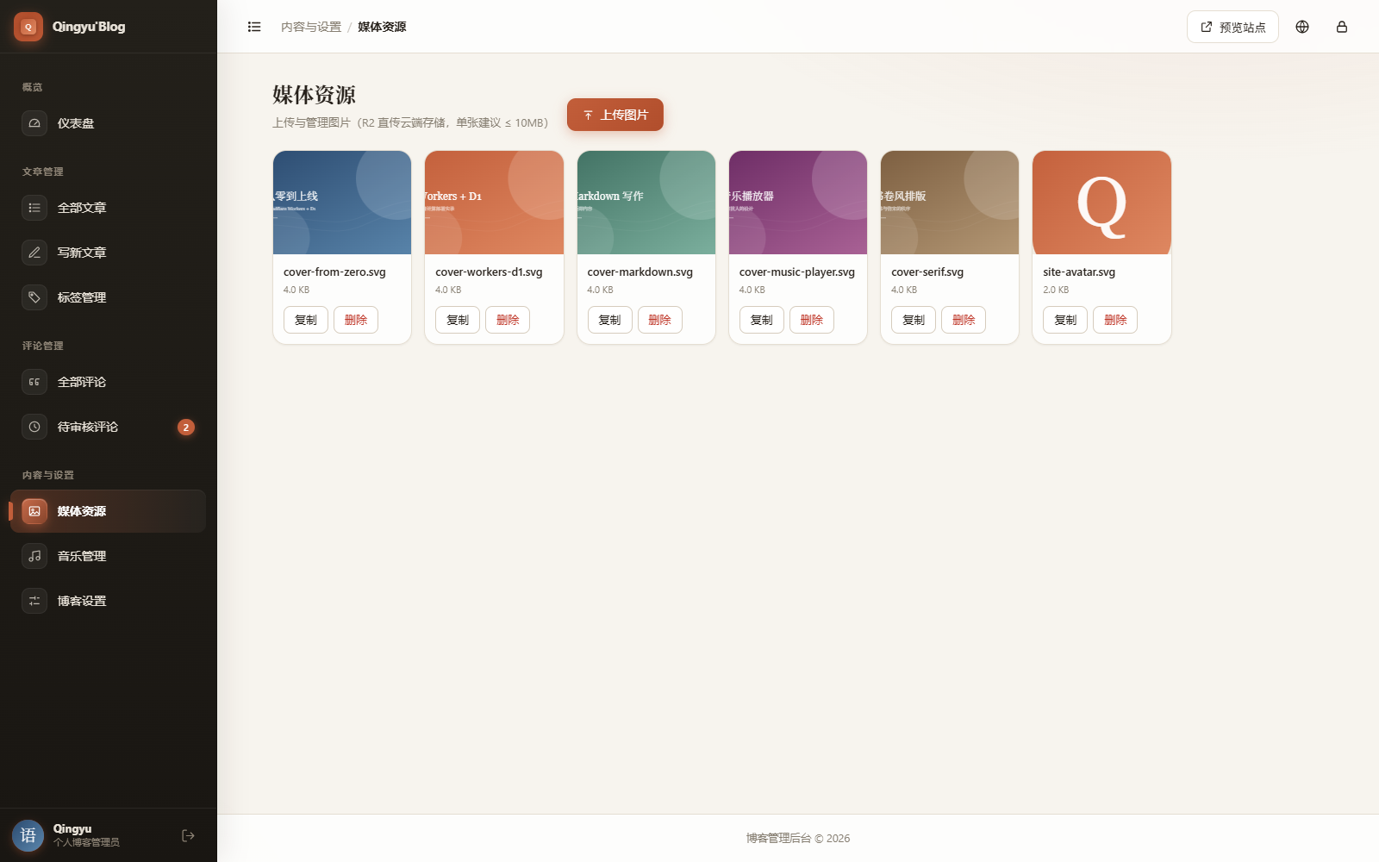
Task: Open 待审核评论 menu item
Action: (x=109, y=427)
